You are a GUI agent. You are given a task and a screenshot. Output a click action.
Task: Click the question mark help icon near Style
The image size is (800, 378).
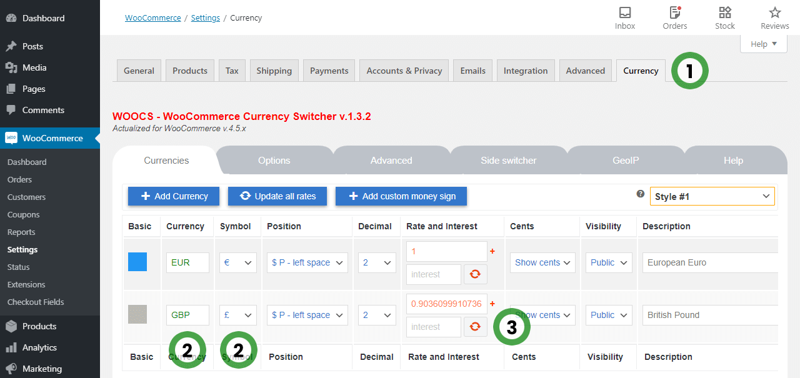[640, 194]
